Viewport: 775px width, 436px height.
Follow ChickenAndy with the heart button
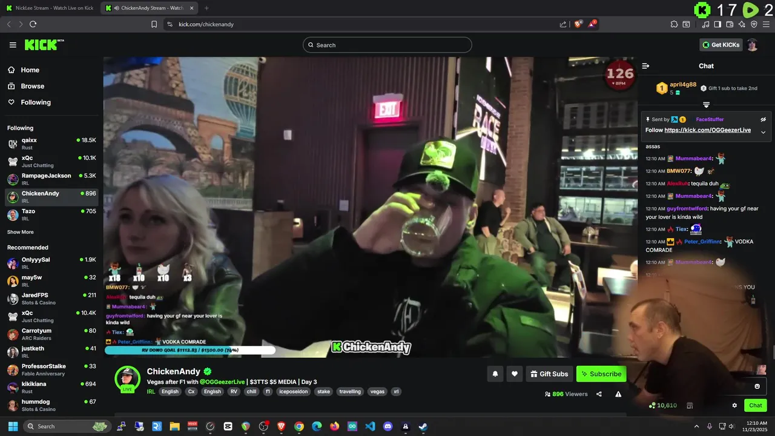[x=515, y=374]
